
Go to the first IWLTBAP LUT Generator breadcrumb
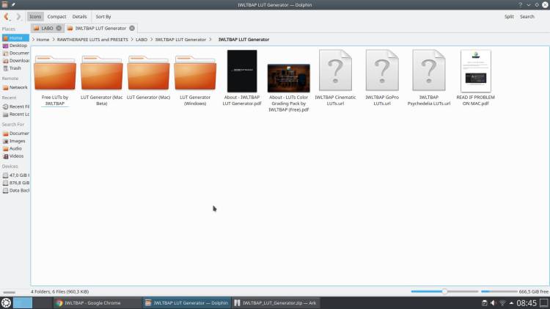point(180,40)
